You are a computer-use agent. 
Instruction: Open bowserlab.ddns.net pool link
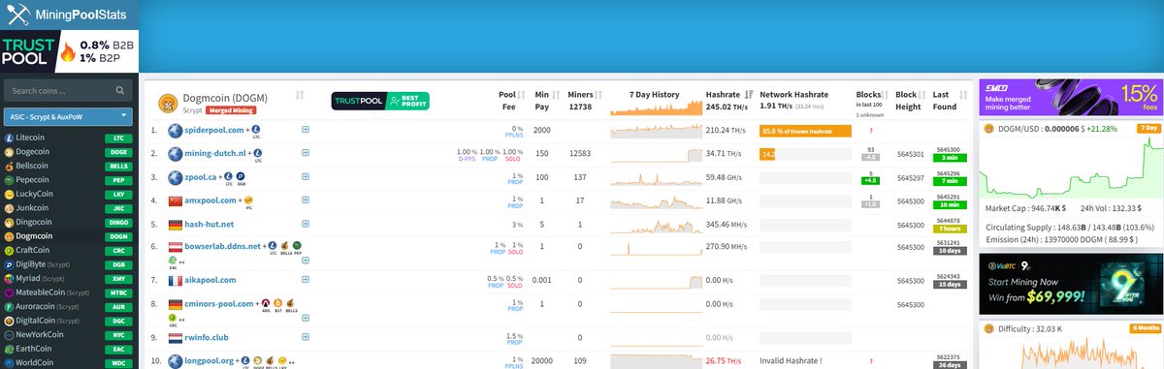pyautogui.click(x=223, y=246)
